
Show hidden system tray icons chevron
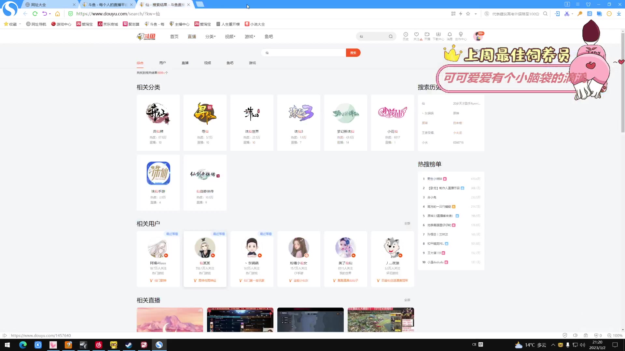pos(553,345)
